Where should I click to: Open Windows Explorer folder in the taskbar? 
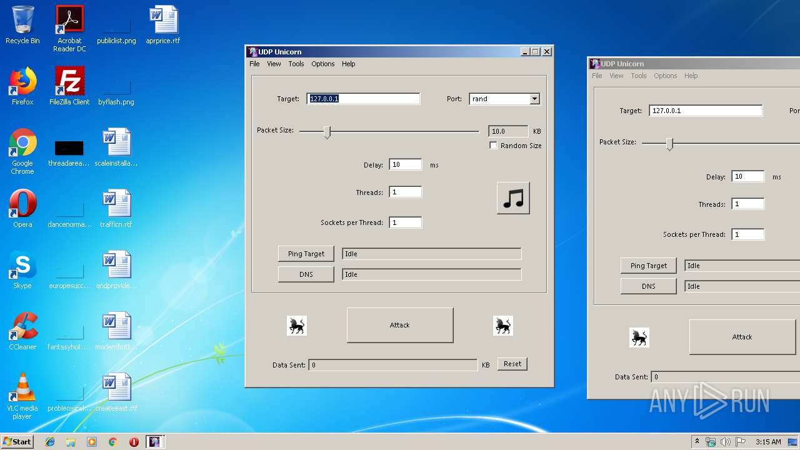(x=71, y=442)
